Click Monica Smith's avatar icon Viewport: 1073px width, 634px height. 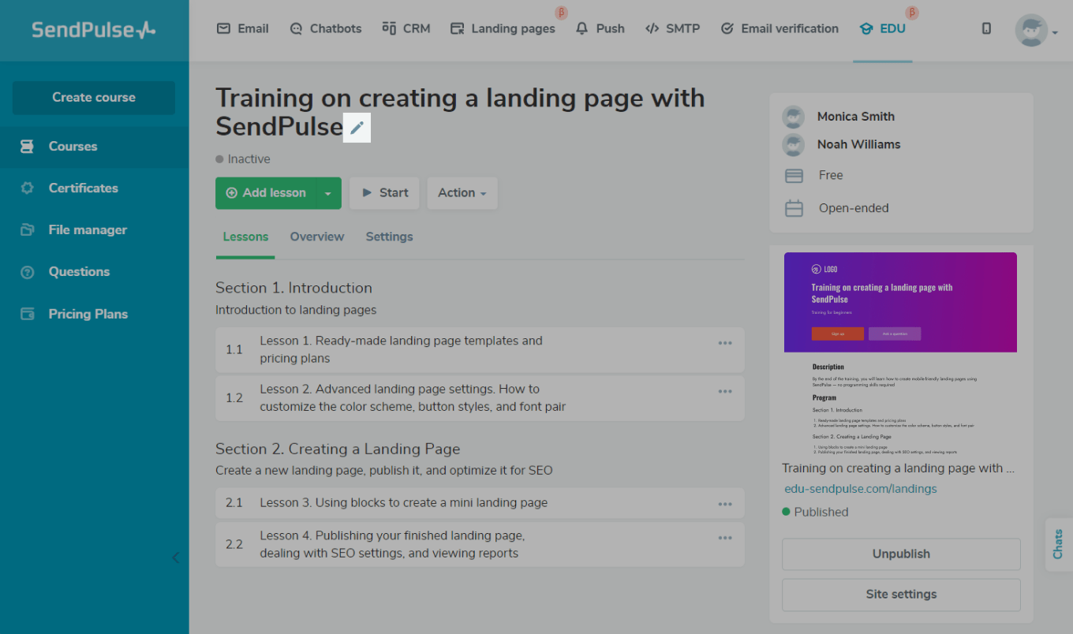(793, 117)
